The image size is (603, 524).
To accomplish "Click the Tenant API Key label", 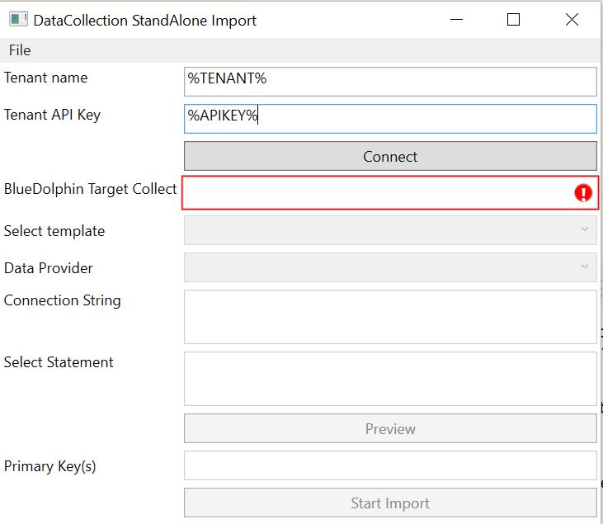I will [x=52, y=115].
